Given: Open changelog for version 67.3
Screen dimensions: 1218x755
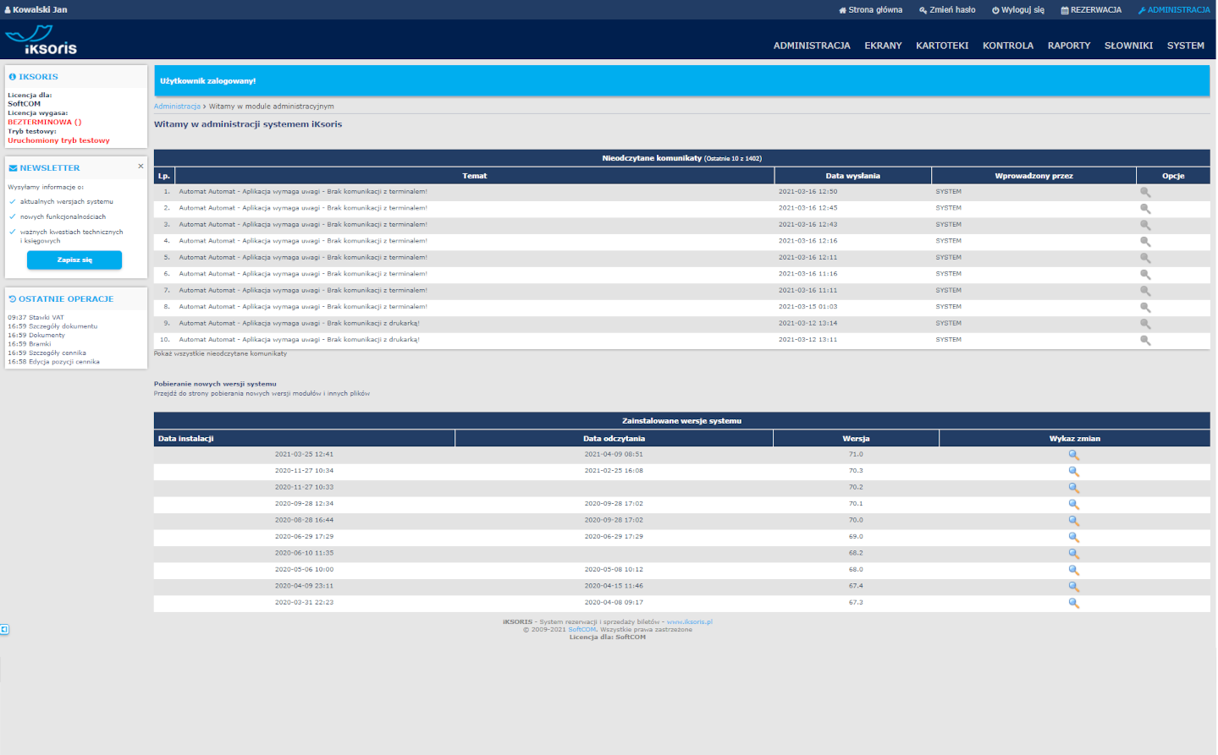Looking at the screenshot, I should tap(1073, 603).
